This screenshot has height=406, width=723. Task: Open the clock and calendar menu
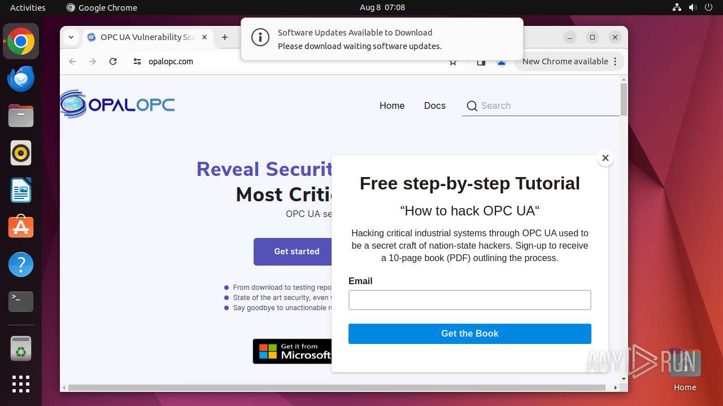pos(382,7)
